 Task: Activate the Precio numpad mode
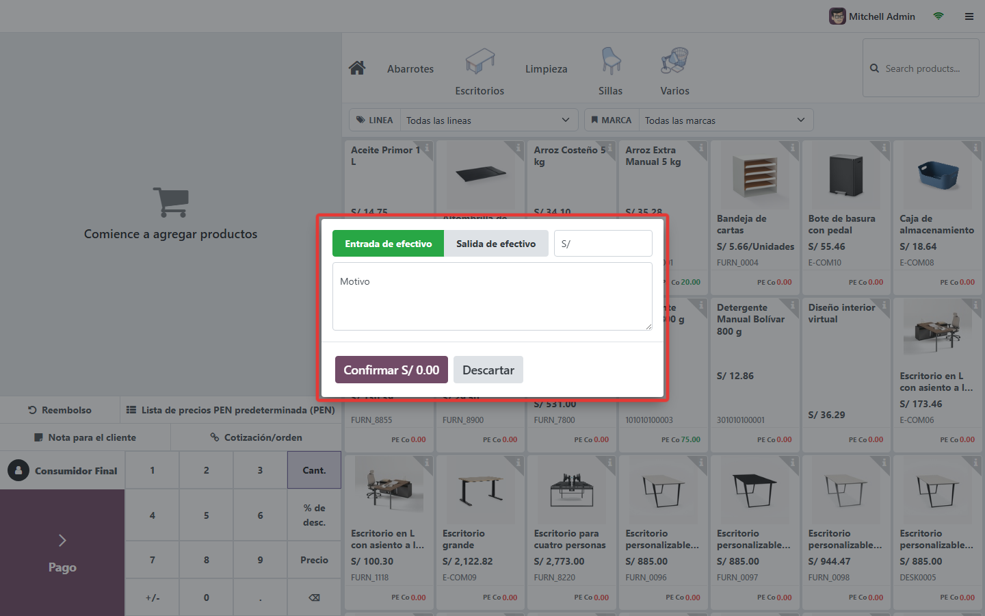pyautogui.click(x=314, y=560)
